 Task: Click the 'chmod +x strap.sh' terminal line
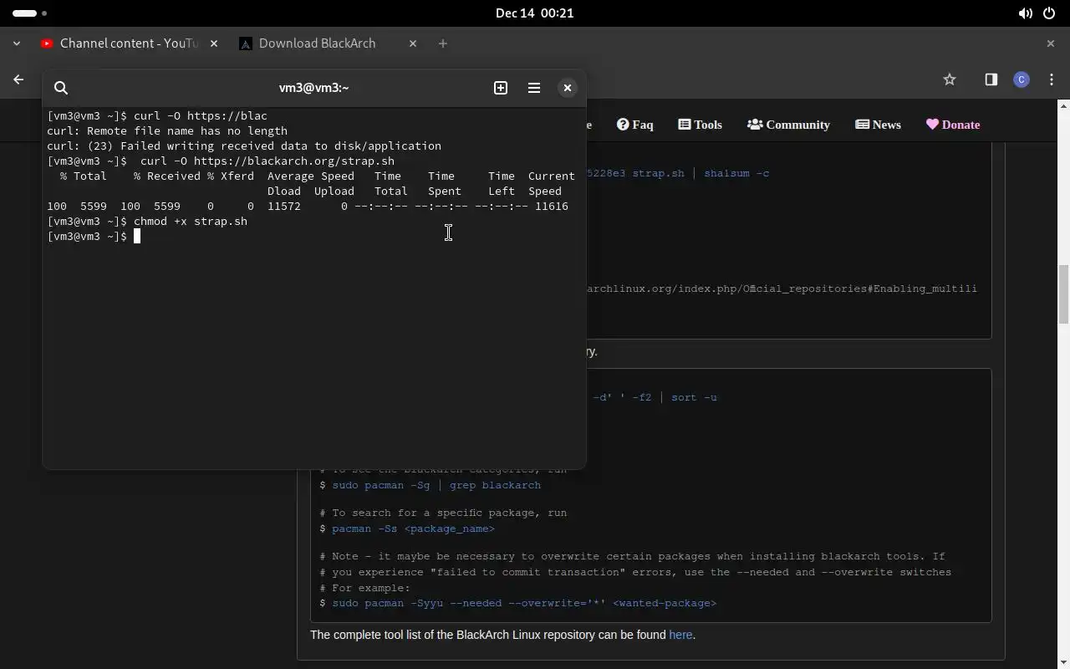coord(191,222)
